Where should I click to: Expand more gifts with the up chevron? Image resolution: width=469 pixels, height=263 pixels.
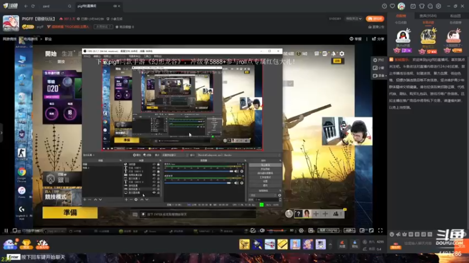click(x=330, y=244)
